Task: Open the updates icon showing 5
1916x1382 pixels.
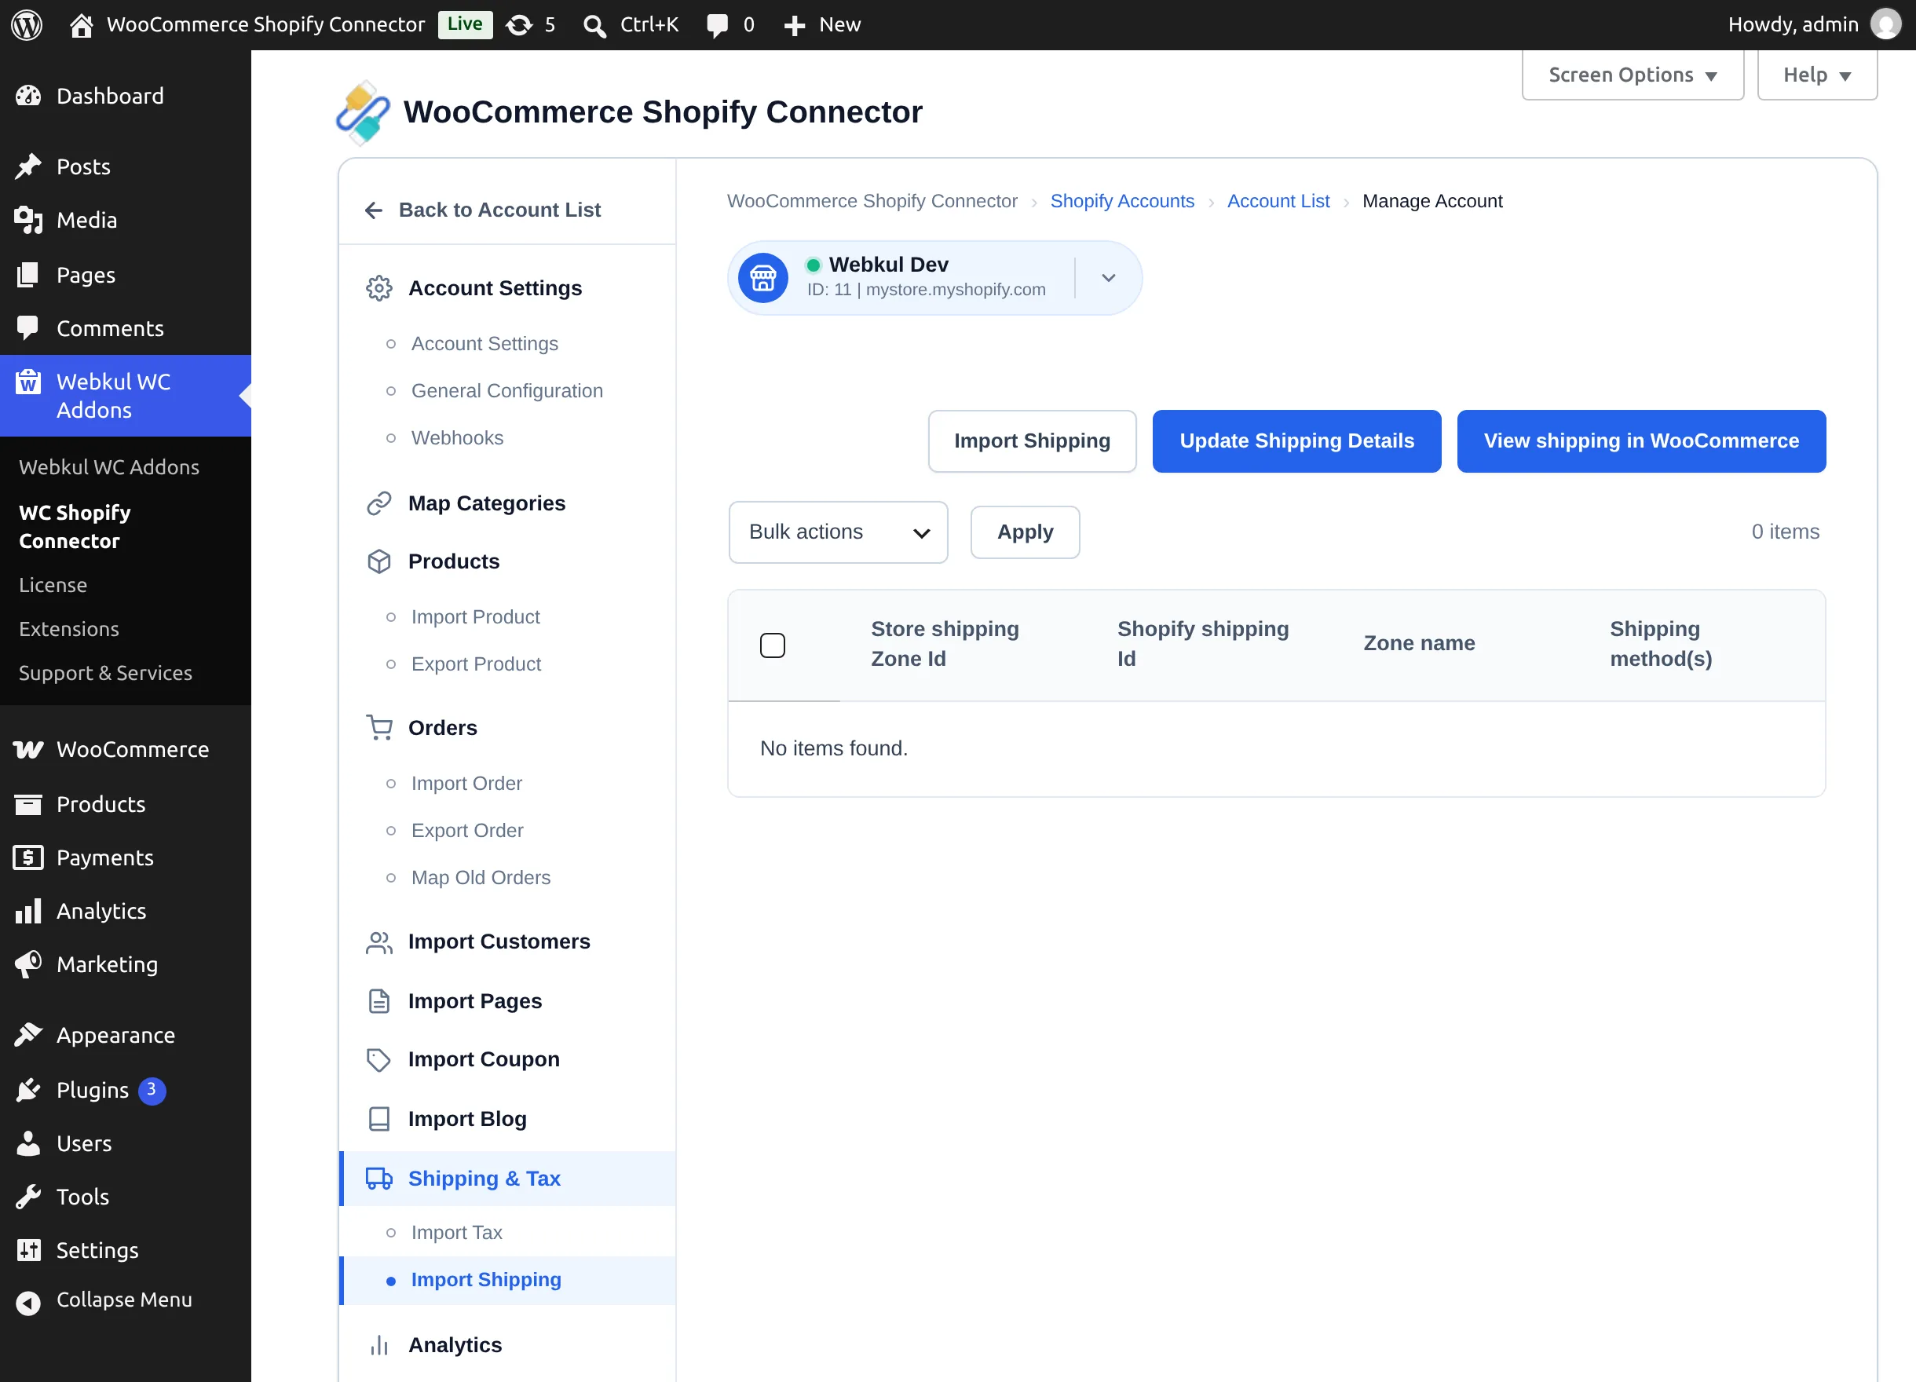Action: pyautogui.click(x=531, y=24)
